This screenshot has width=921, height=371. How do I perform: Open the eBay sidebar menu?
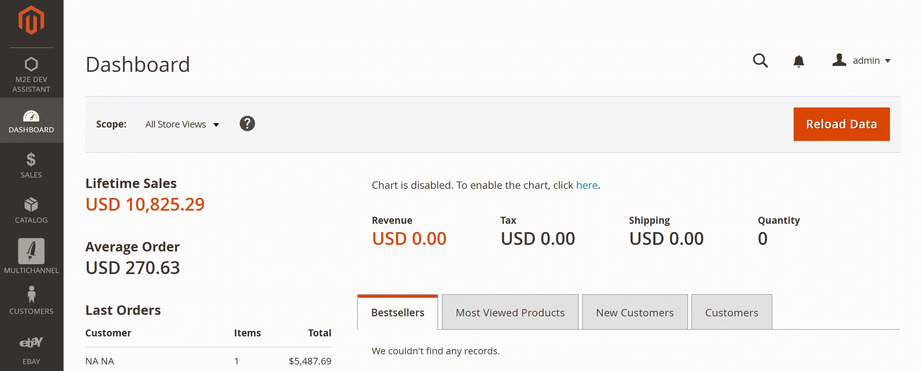pyautogui.click(x=31, y=350)
